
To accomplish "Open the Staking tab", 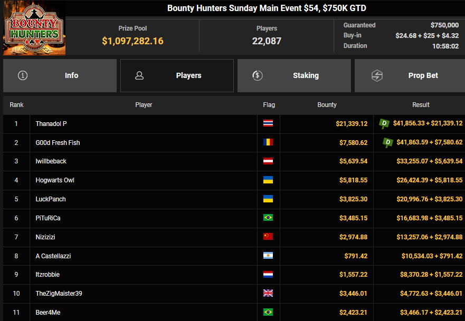I will [294, 75].
